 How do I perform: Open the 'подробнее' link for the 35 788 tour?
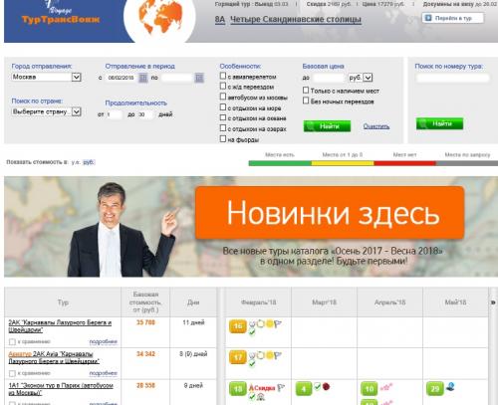coord(104,341)
